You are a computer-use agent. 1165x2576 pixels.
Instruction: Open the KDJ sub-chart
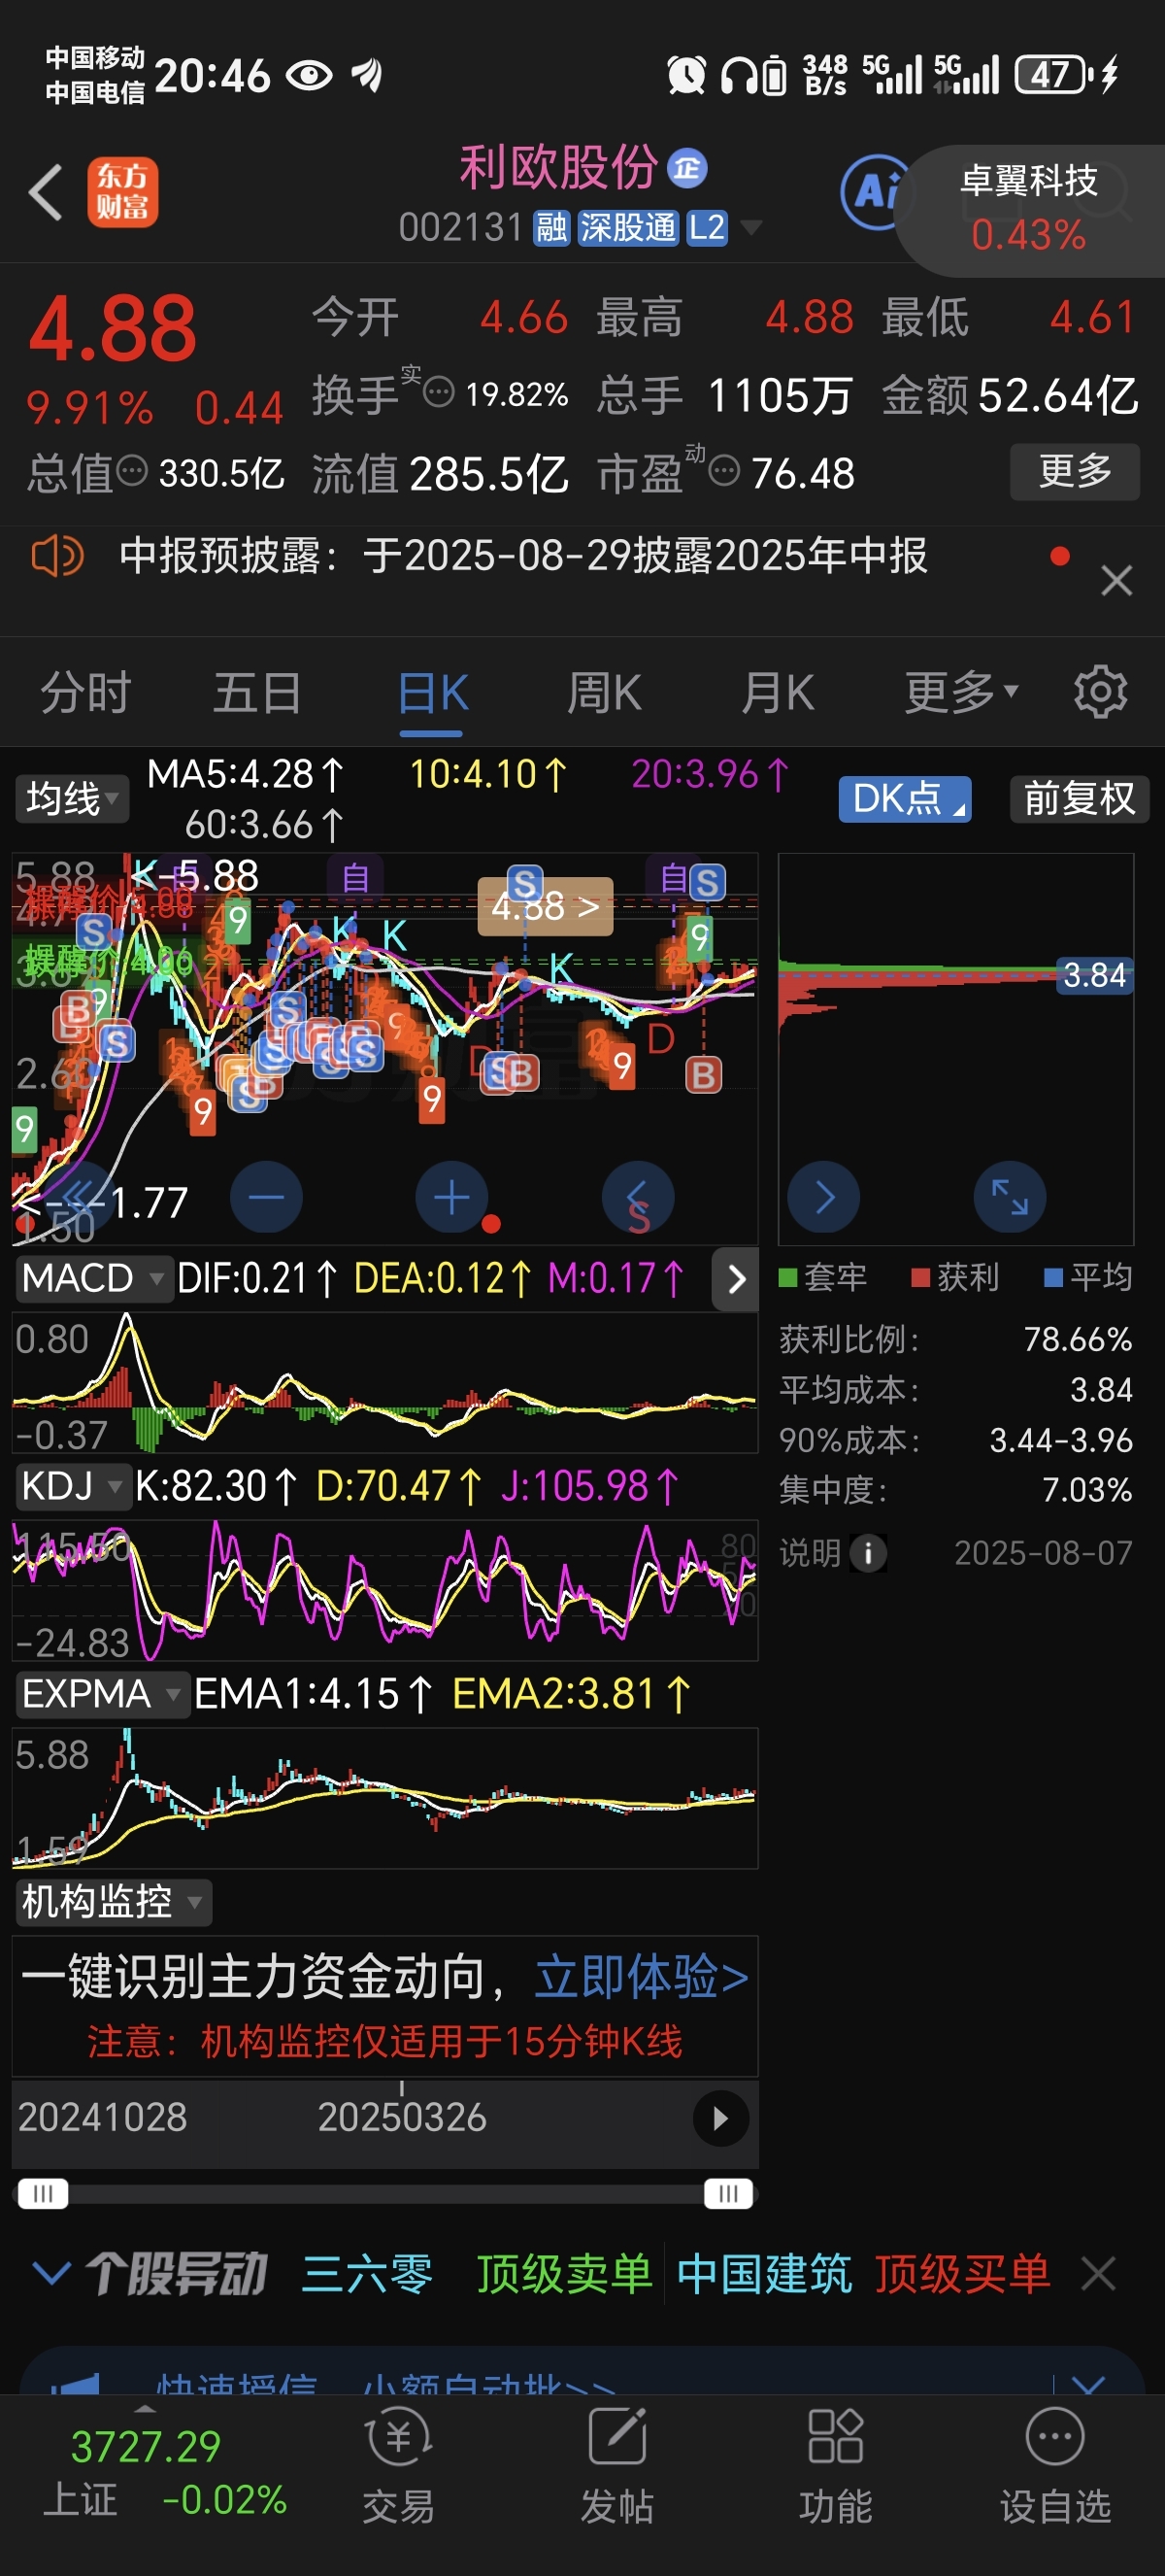[x=384, y=1589]
